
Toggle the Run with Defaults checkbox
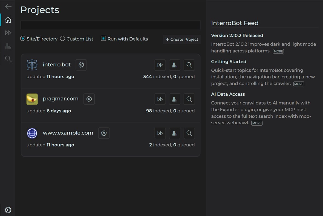coord(103,39)
